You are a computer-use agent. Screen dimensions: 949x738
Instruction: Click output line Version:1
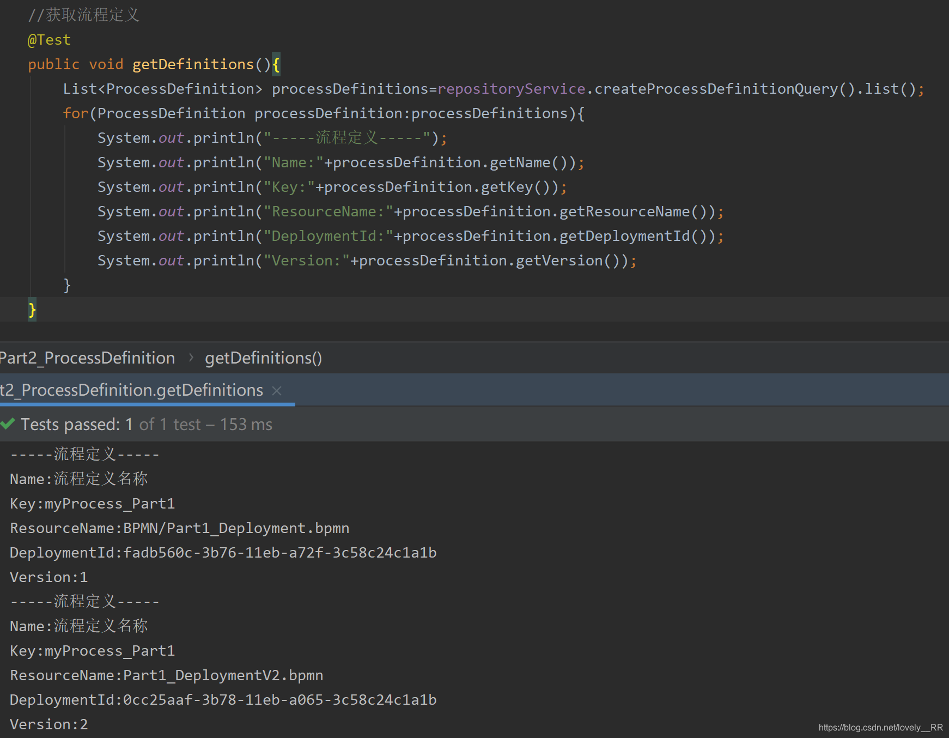[x=49, y=577]
